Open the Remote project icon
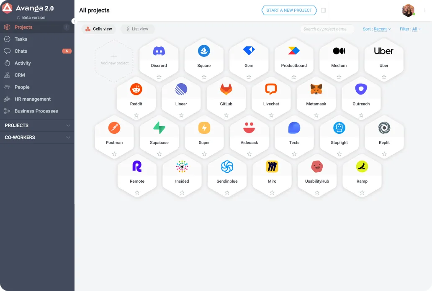Screen dimensions: 432x291 point(137,166)
